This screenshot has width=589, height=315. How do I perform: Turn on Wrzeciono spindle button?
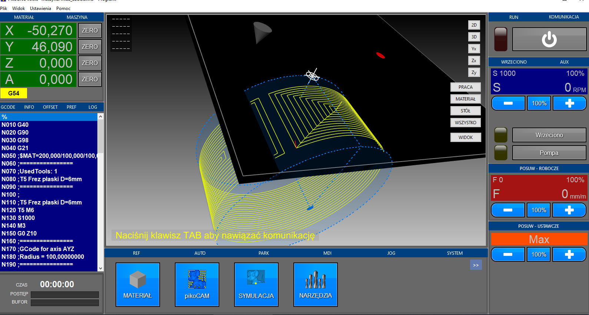click(549, 135)
